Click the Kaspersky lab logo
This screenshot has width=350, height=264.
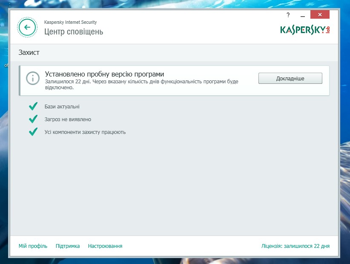[305, 30]
